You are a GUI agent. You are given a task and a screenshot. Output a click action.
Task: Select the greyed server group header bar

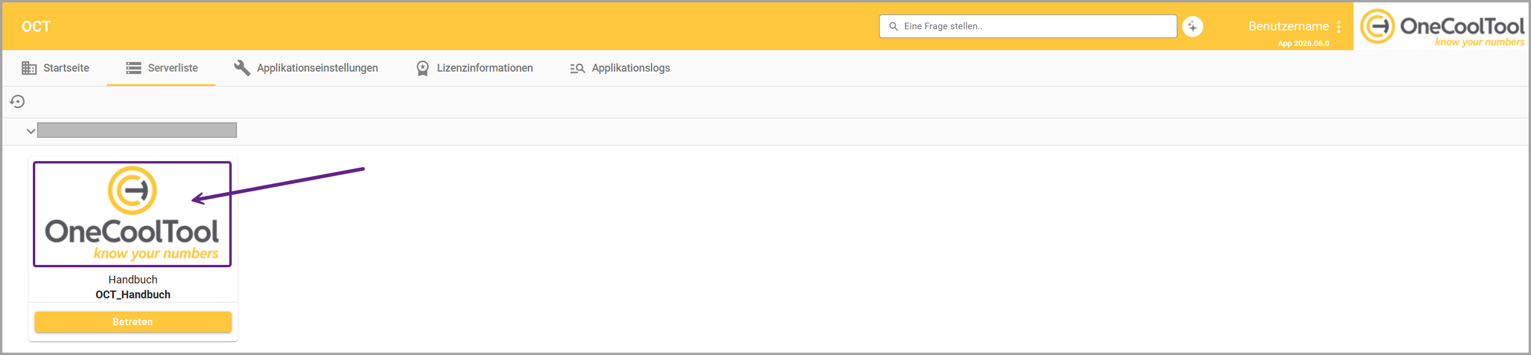137,130
